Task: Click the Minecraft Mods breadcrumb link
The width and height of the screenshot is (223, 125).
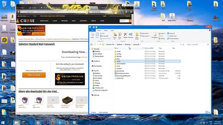Action: 29,39
